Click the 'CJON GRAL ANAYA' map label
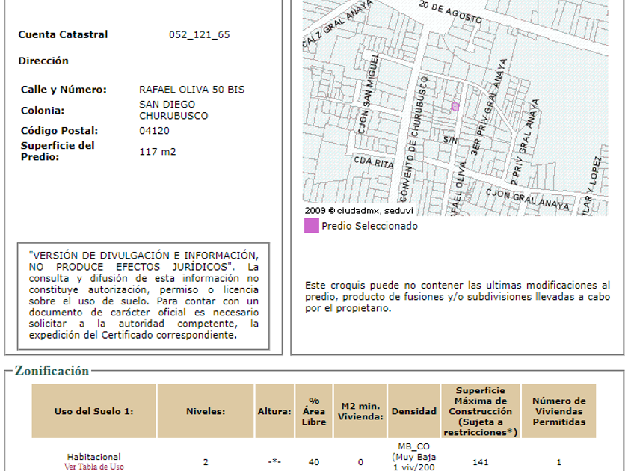 tap(527, 200)
